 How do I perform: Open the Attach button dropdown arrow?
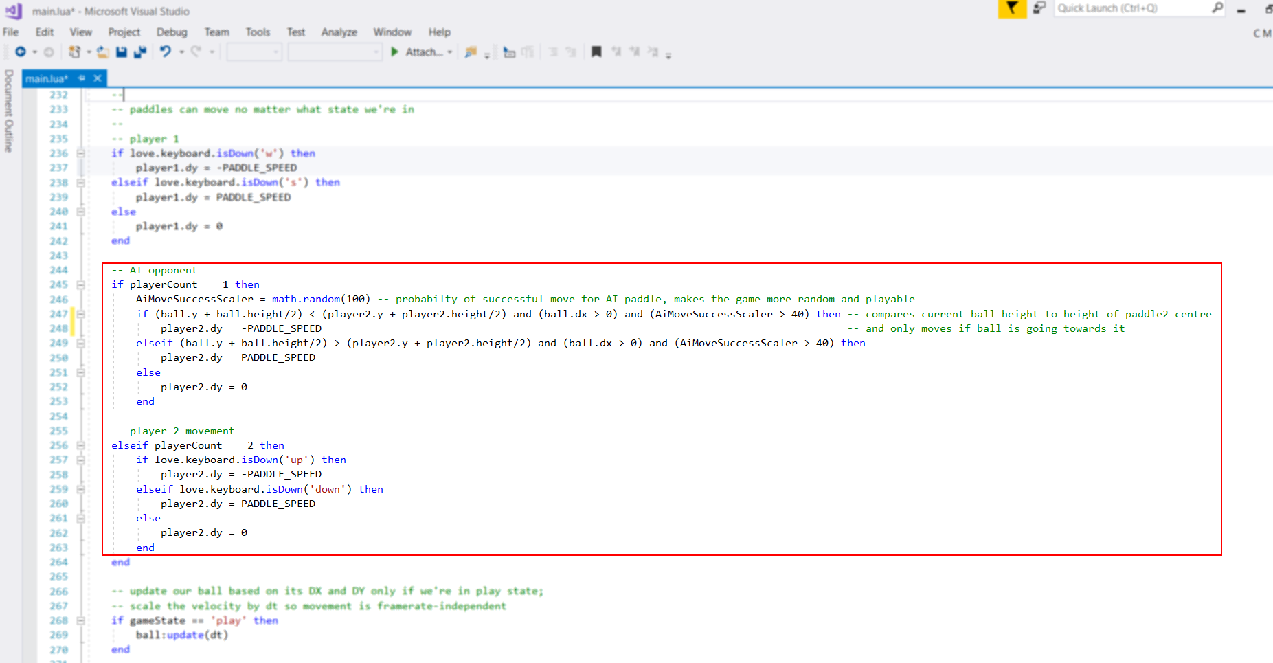[450, 52]
